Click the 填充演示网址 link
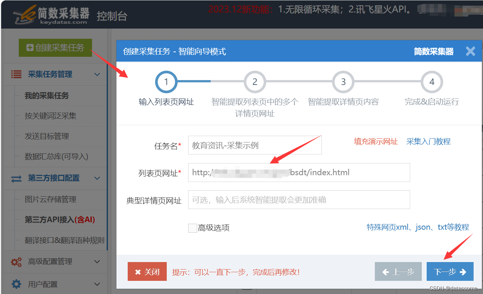Image resolution: width=483 pixels, height=294 pixels. 376,142
